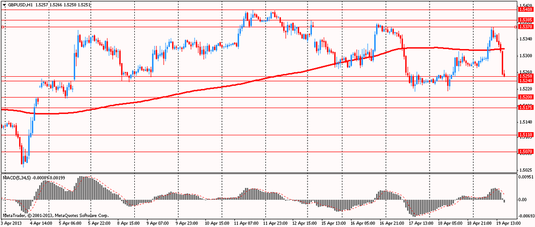The width and height of the screenshot is (535, 227).
Task: Click the small triangle before GBPUSD,H1 title
Action: 4,6
